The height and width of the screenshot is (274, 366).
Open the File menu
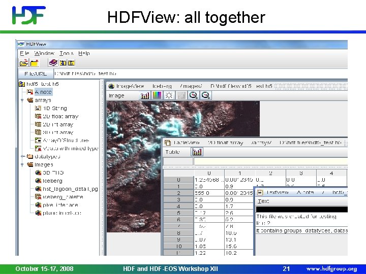tap(24, 53)
